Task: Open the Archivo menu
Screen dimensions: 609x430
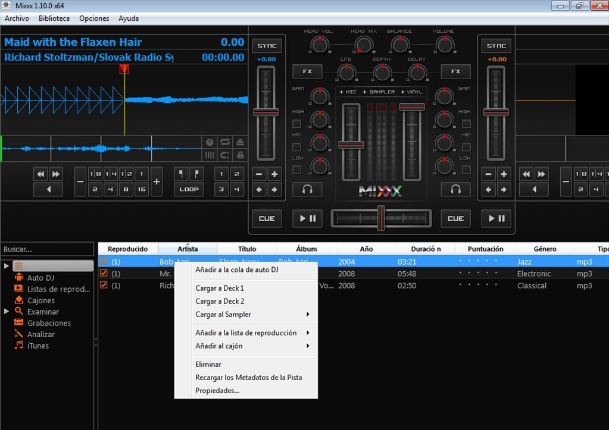Action: tap(17, 18)
